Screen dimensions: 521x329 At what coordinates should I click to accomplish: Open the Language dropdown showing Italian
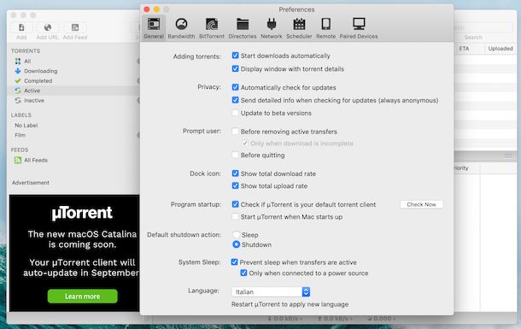pyautogui.click(x=271, y=291)
